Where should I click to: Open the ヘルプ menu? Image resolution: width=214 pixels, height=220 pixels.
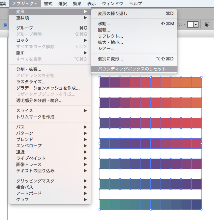pyautogui.click(x=136, y=4)
